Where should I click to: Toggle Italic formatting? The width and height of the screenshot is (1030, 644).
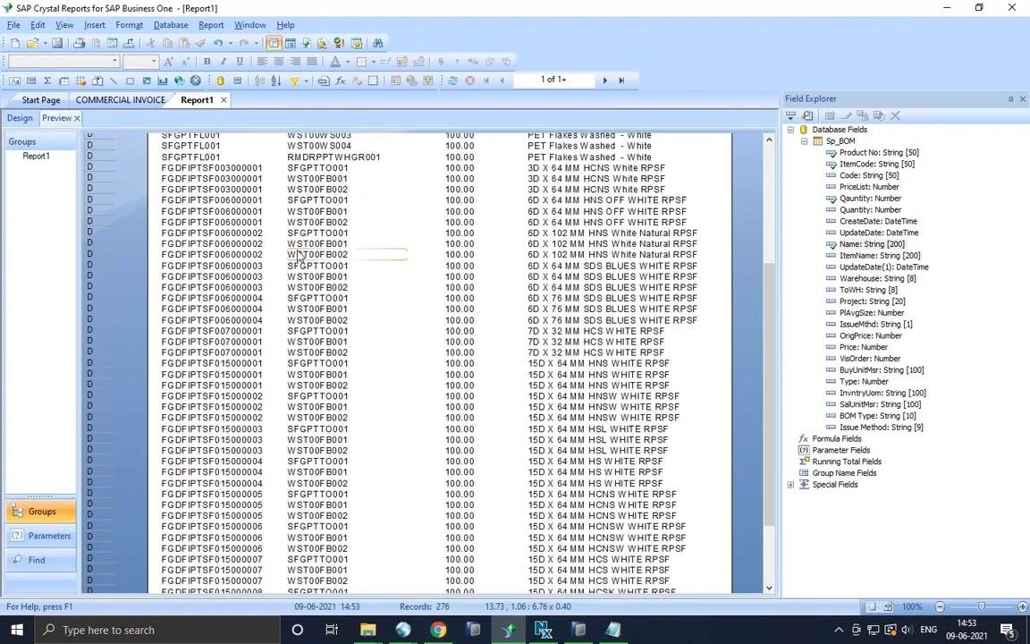[x=224, y=62]
